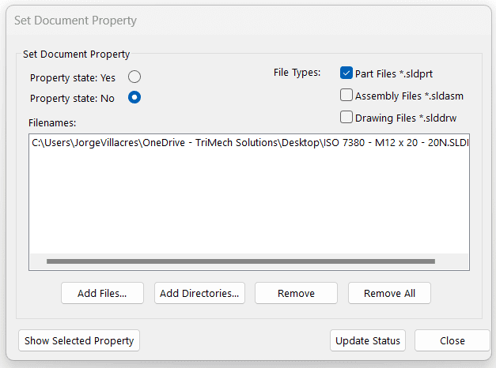Enable the Assembly Files *.sldasm checkbox
This screenshot has width=496, height=368.
pyautogui.click(x=346, y=96)
